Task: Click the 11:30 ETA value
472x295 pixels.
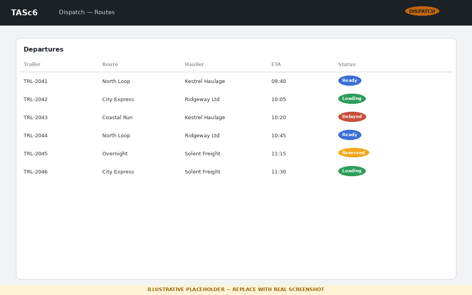Action: point(279,172)
